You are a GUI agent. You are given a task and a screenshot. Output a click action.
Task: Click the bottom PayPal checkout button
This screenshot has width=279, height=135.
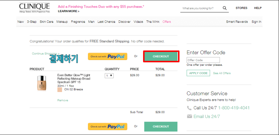pyautogui.click(x=107, y=126)
